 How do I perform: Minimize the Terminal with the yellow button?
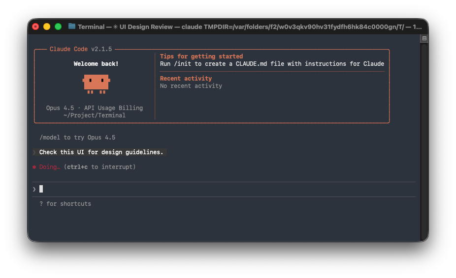click(47, 27)
